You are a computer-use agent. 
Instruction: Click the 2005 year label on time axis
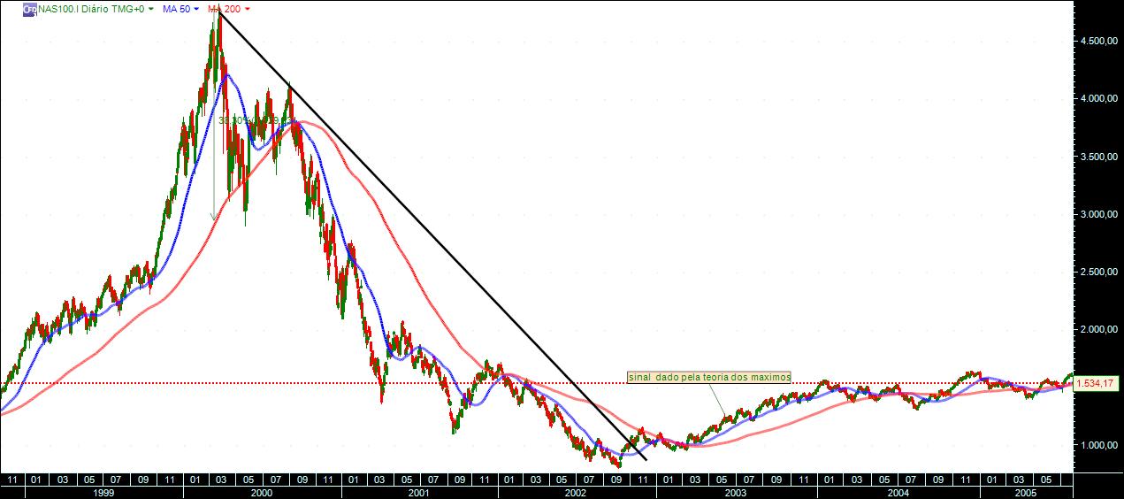coord(1025,492)
